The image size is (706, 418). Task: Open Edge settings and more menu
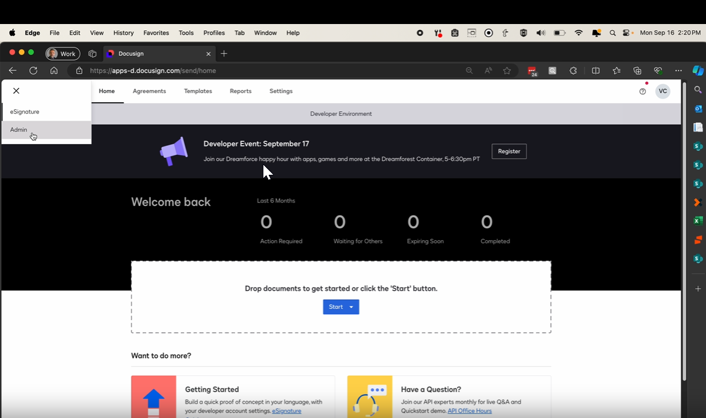point(678,70)
